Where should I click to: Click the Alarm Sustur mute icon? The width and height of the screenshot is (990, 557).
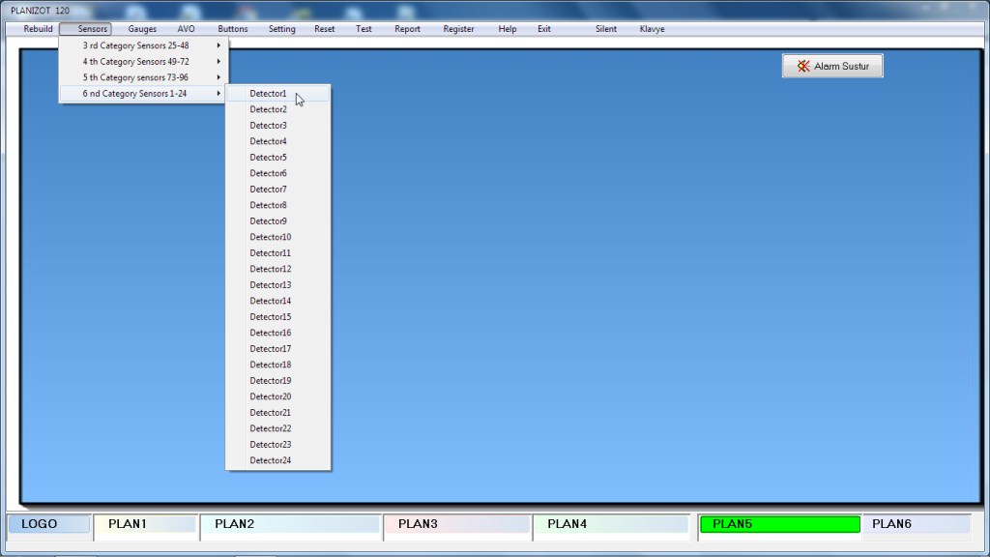[x=803, y=67]
